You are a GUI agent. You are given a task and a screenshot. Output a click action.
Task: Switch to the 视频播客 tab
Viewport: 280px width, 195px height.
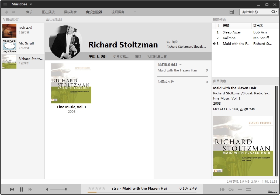(118, 12)
